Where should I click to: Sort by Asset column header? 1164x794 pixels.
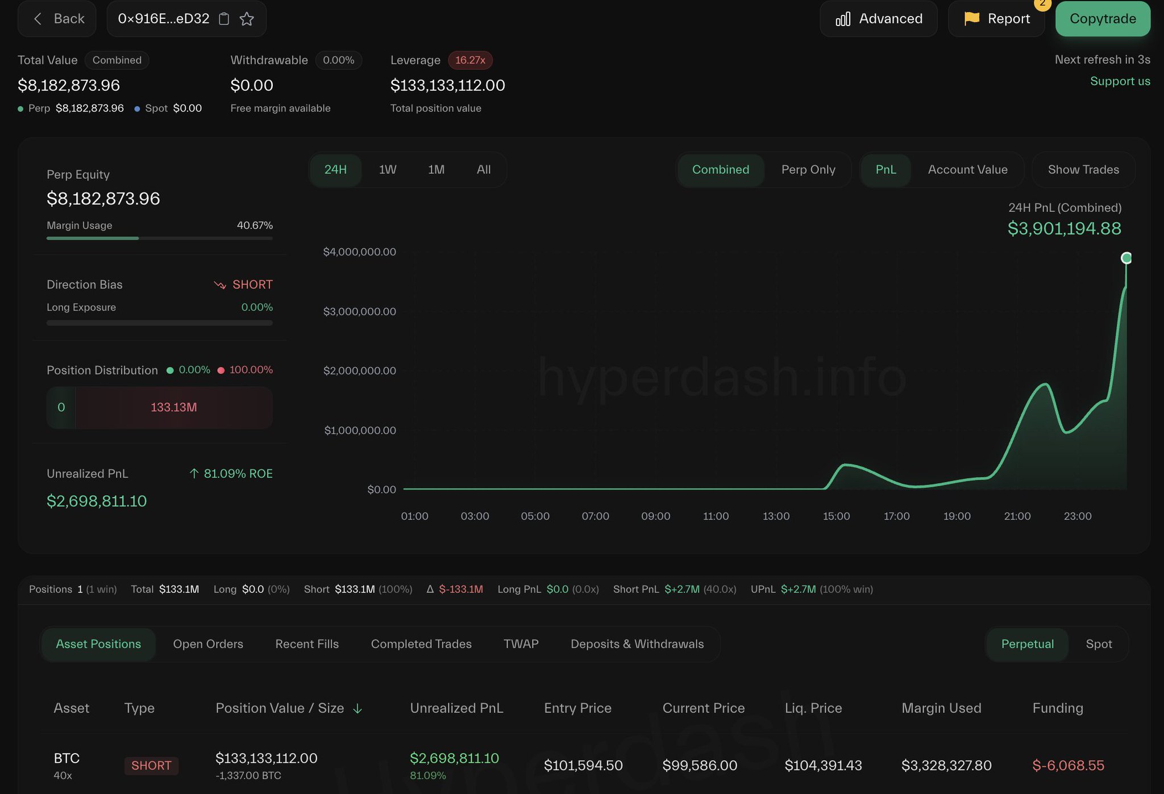(x=72, y=708)
